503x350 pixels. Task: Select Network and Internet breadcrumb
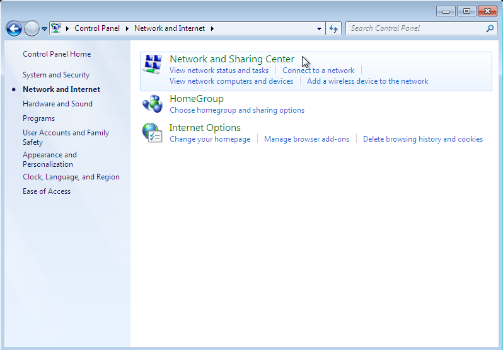point(170,28)
